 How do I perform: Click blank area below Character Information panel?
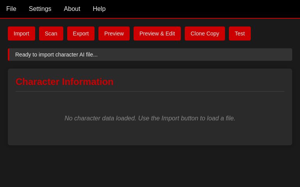pyautogui.click(x=150, y=168)
